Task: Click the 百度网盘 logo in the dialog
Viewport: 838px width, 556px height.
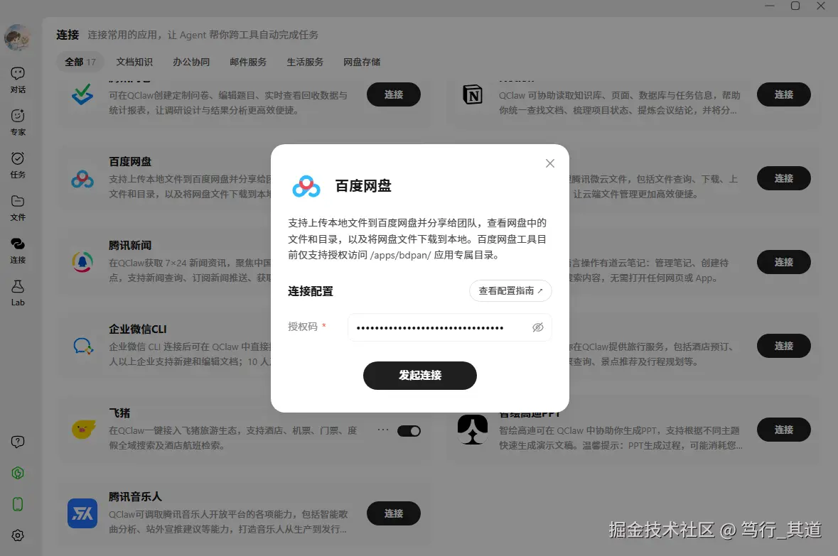Action: click(x=306, y=187)
